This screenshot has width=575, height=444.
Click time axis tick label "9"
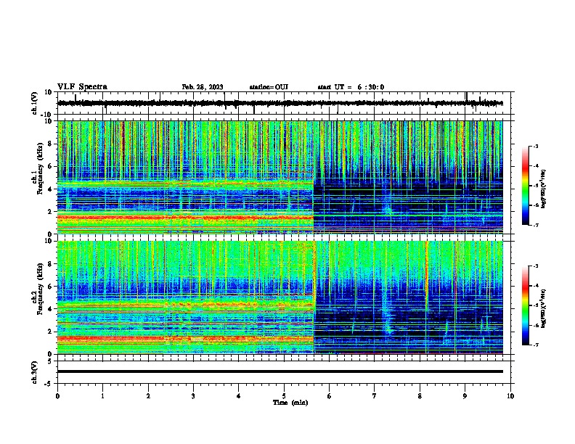pyautogui.click(x=465, y=396)
